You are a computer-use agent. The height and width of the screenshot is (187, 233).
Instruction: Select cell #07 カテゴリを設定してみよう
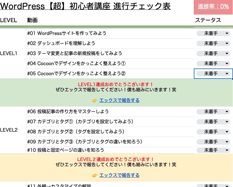pyautogui.click(x=110, y=122)
